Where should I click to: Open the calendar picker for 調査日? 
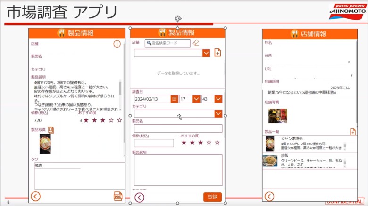[174, 99]
